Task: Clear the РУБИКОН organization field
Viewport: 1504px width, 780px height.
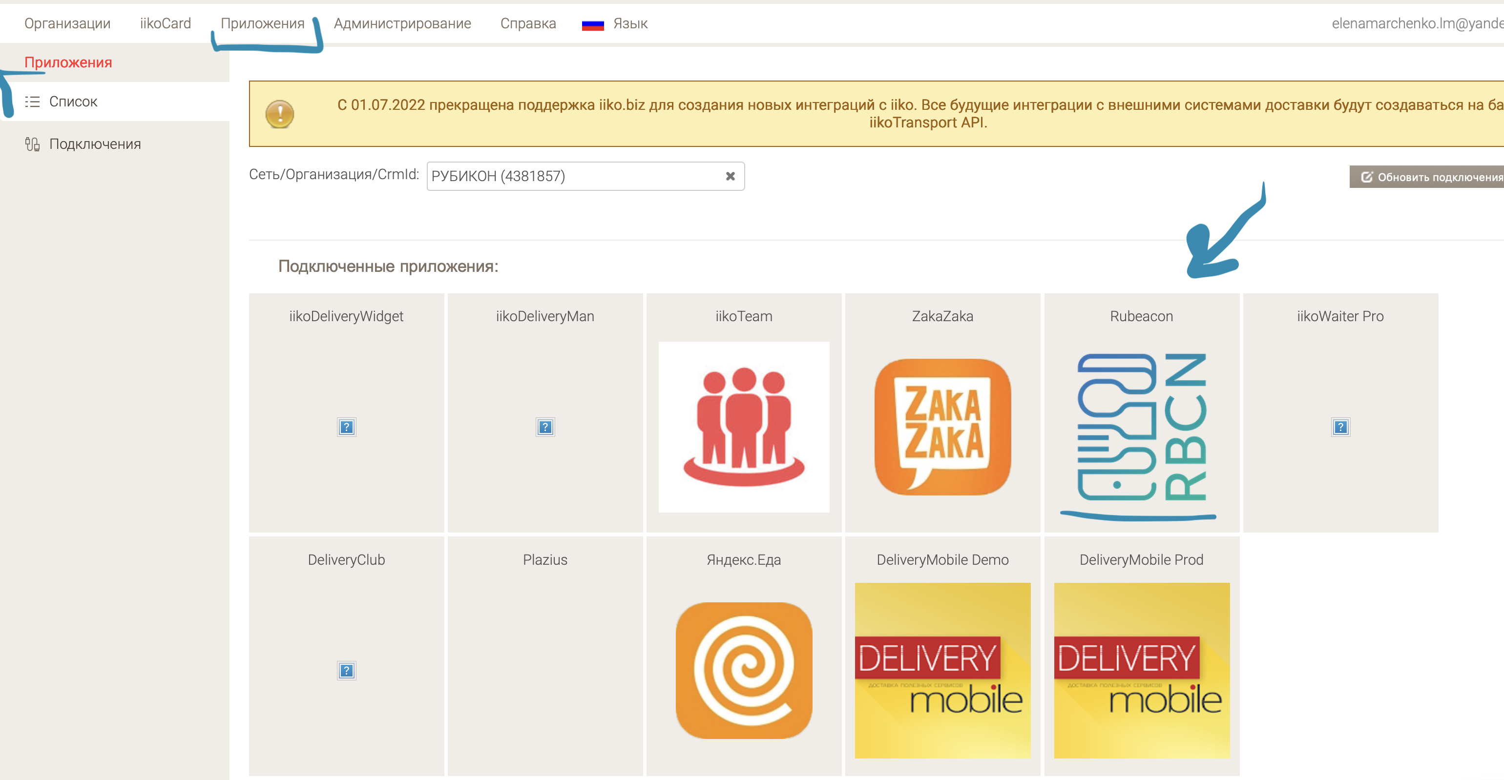Action: [730, 176]
